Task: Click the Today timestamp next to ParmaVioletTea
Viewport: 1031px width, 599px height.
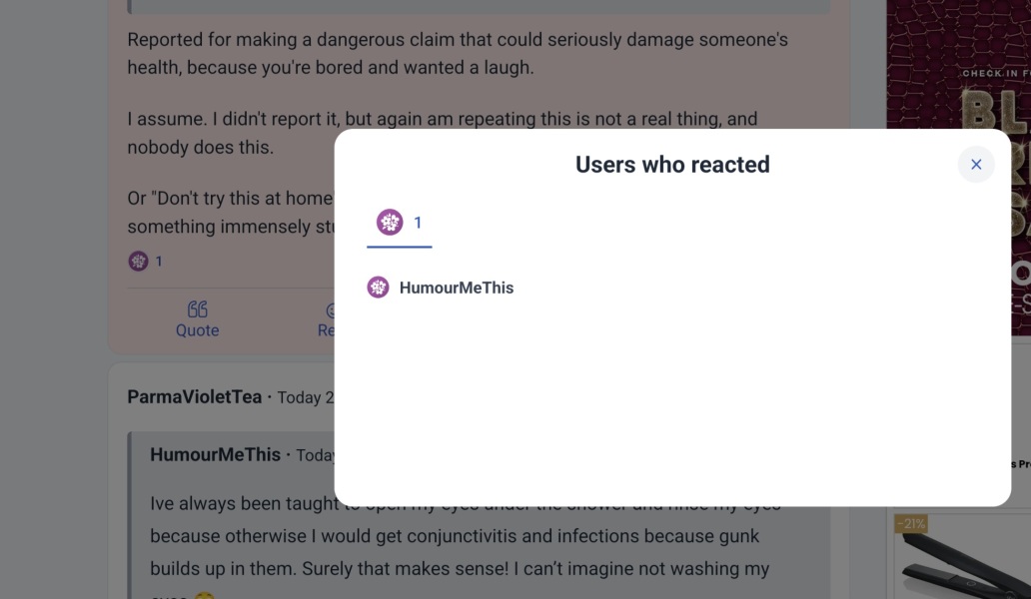Action: click(305, 397)
